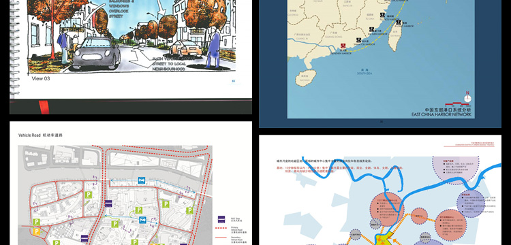Image resolution: width=511 pixels, height=245 pixels.
Task: Click the View 03 caption label
Action: [x=41, y=78]
